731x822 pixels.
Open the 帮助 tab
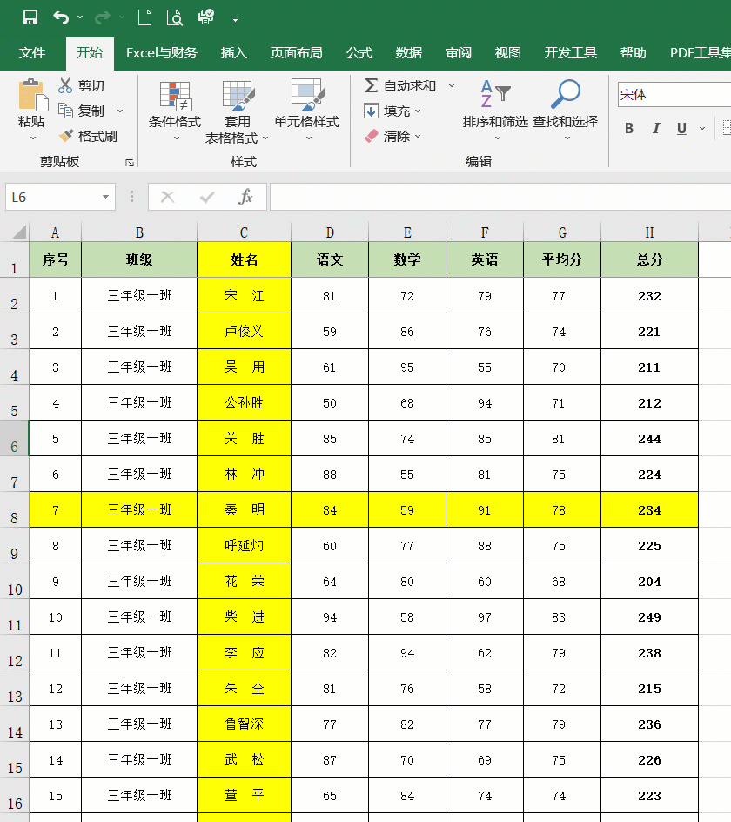(633, 53)
